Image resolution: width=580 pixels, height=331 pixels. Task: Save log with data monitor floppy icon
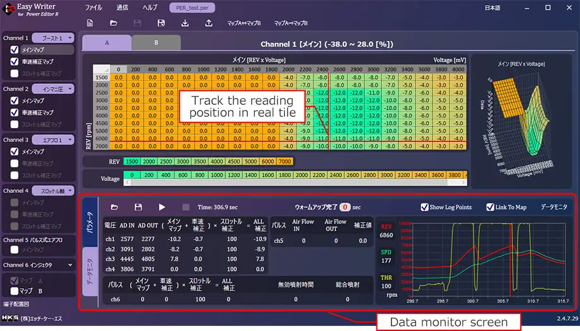coord(138,207)
